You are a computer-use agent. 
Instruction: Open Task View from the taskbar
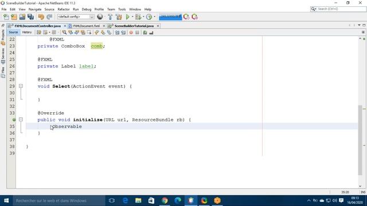point(112,201)
